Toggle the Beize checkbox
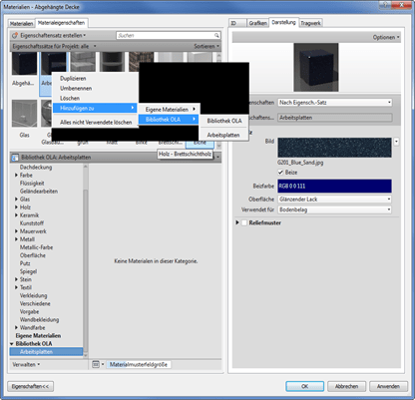Viewport: 415px width, 400px height. (280, 173)
